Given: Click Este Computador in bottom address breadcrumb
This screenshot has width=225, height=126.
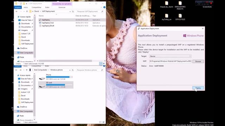Looking at the screenshot, I should click(41, 70).
